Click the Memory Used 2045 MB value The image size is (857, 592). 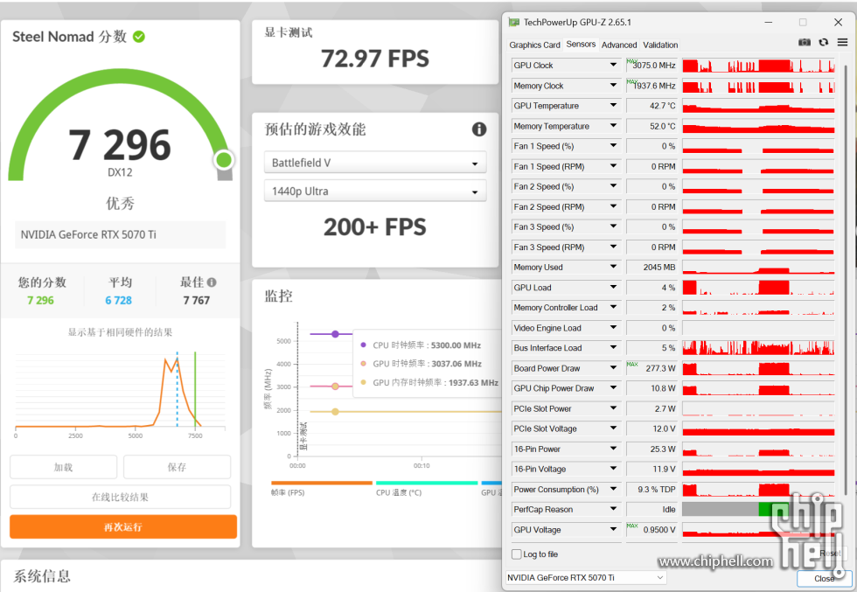point(651,268)
